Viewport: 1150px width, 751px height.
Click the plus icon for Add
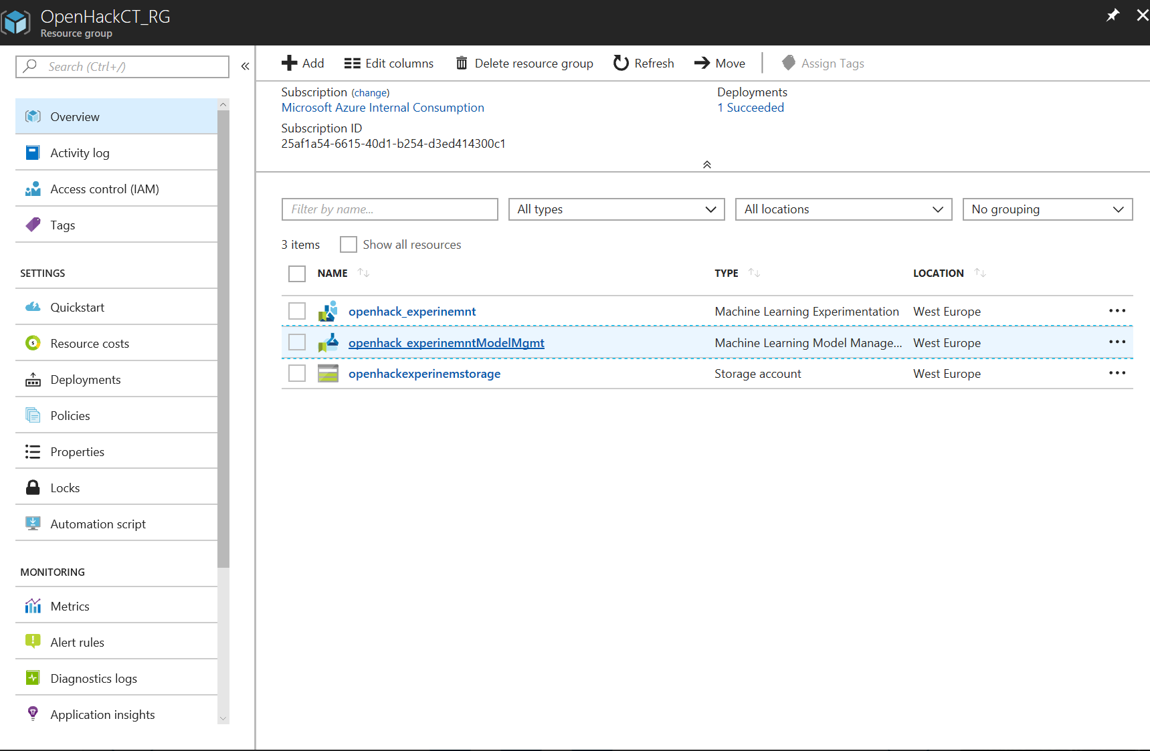pyautogui.click(x=289, y=63)
